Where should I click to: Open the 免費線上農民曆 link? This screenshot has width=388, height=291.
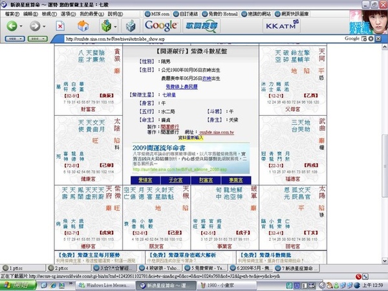click(x=182, y=87)
